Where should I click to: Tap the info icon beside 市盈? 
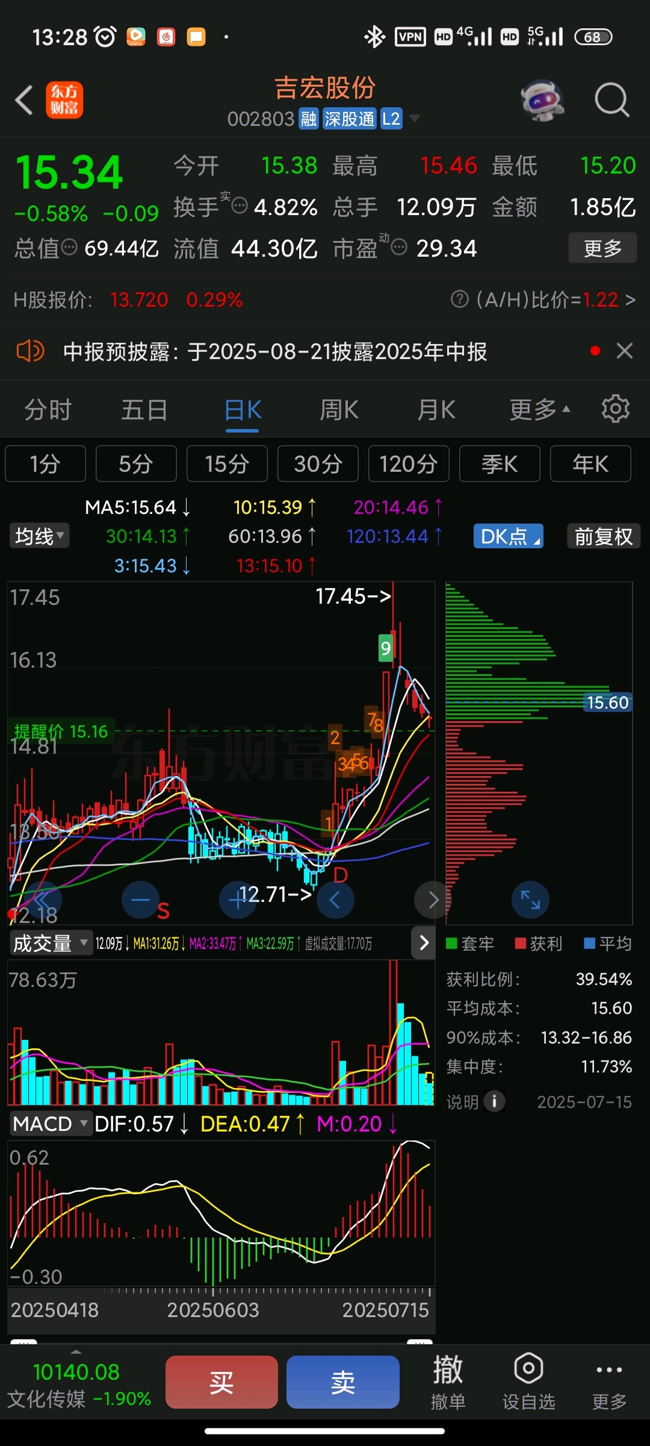[x=399, y=246]
